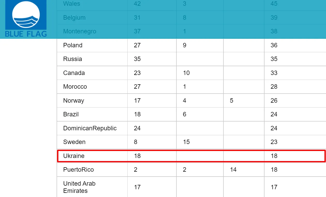Select the Morocco row name

pos(75,87)
